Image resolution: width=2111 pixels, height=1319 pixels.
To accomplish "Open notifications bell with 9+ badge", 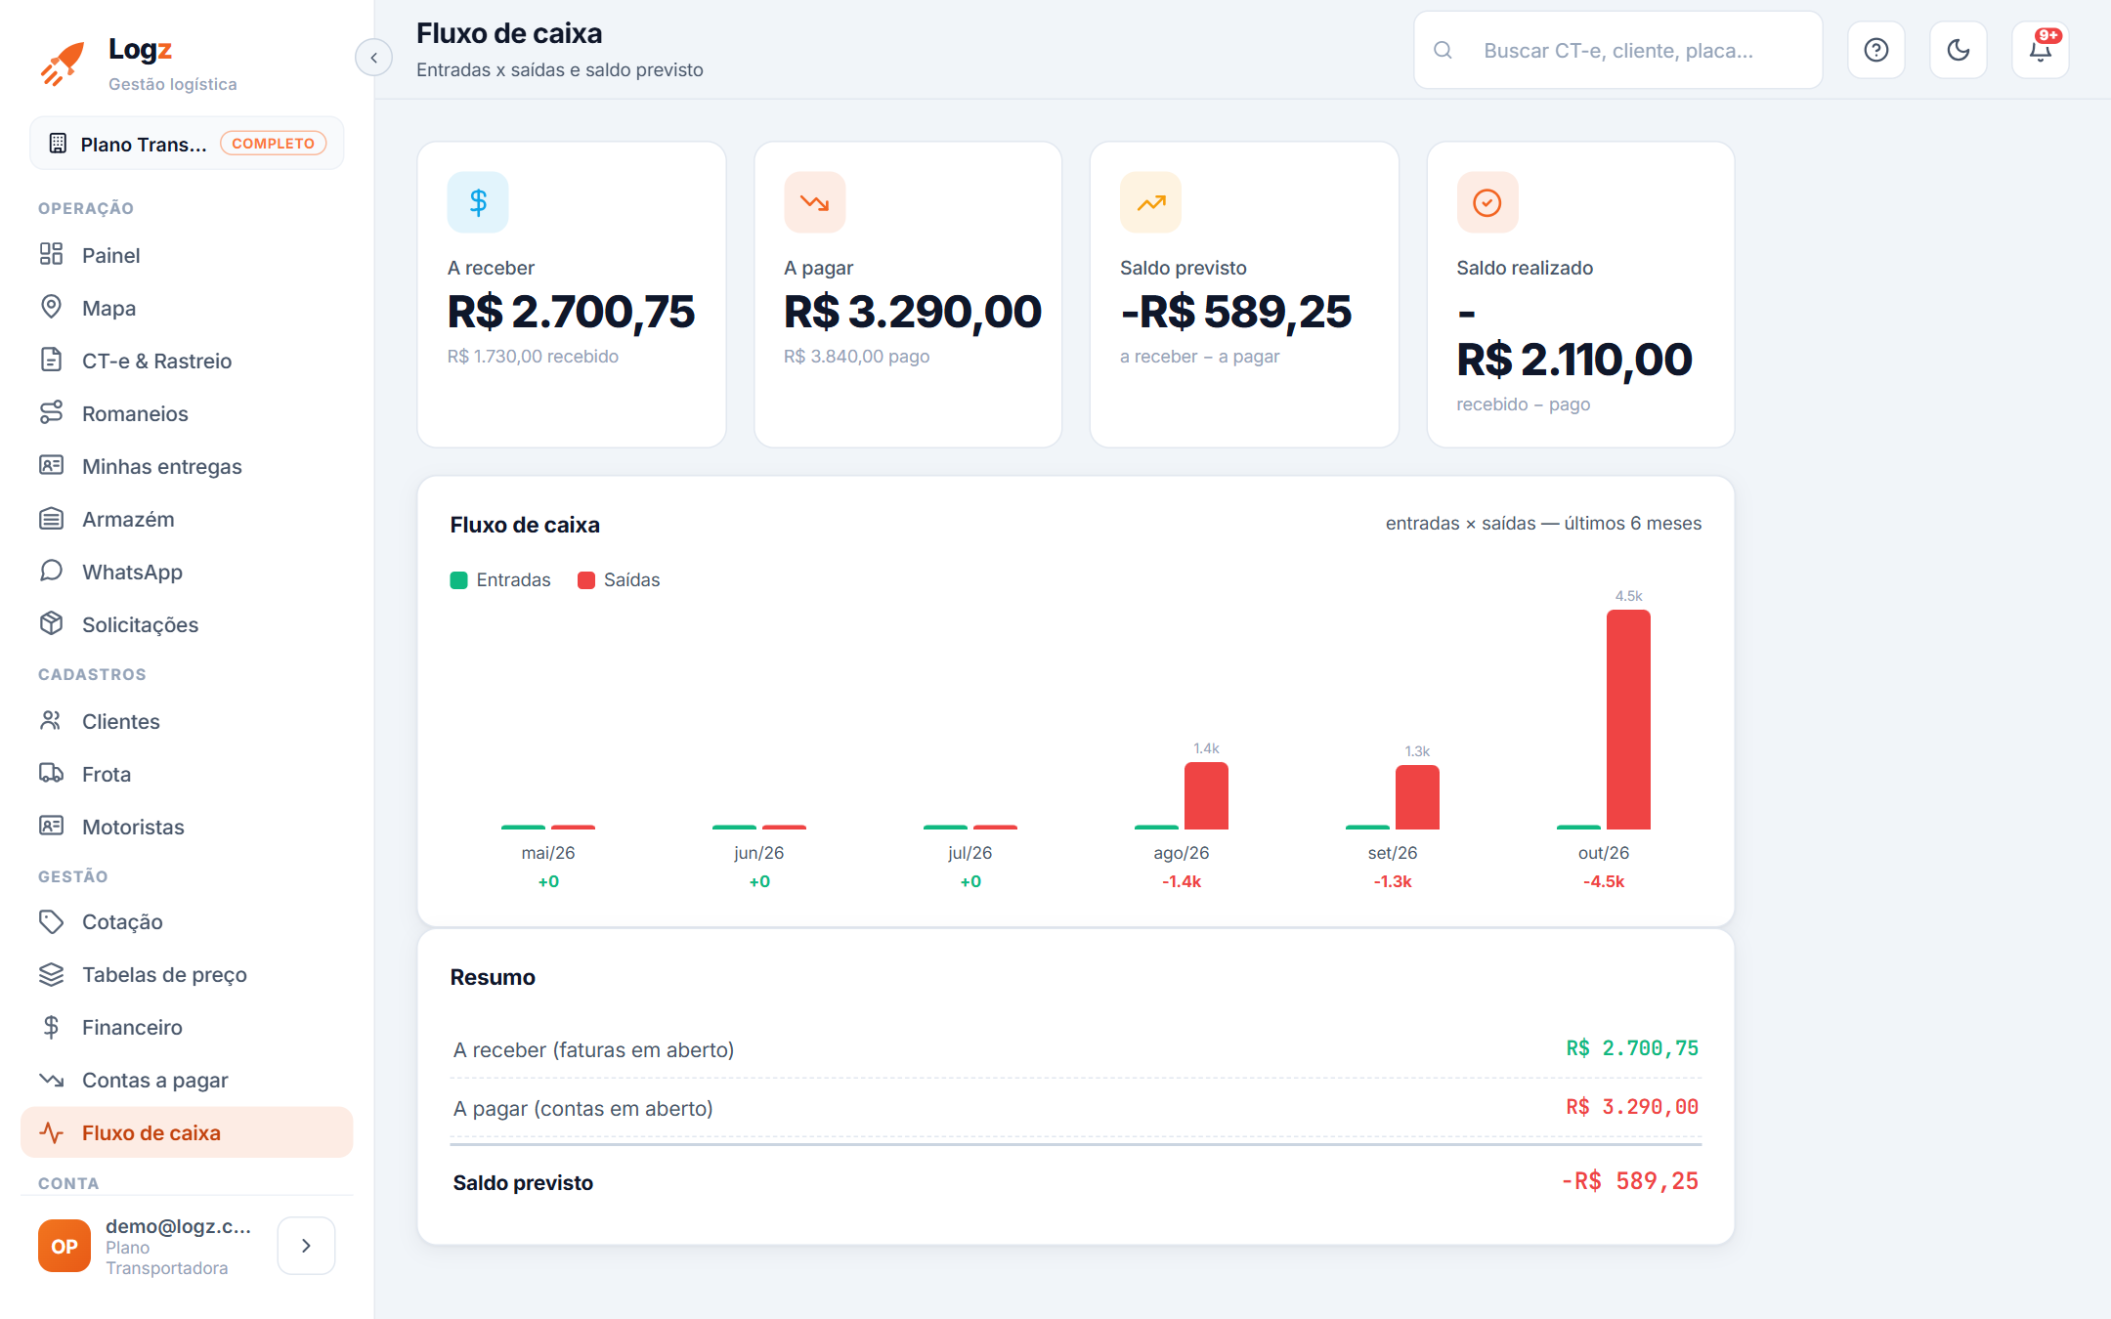I will (x=2040, y=50).
